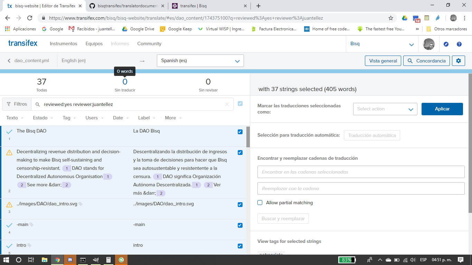Image resolution: width=472 pixels, height=265 pixels.
Task: Open notification center in system tray
Action: pos(460,260)
